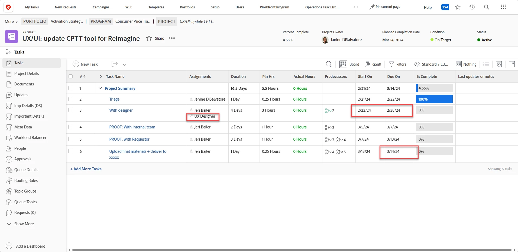Click the list density lines icon
518x252 pixels.
(x=486, y=64)
